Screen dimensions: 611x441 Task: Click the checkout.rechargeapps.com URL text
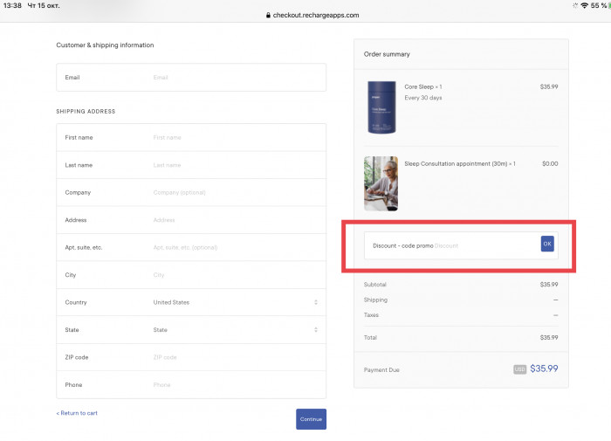point(316,15)
